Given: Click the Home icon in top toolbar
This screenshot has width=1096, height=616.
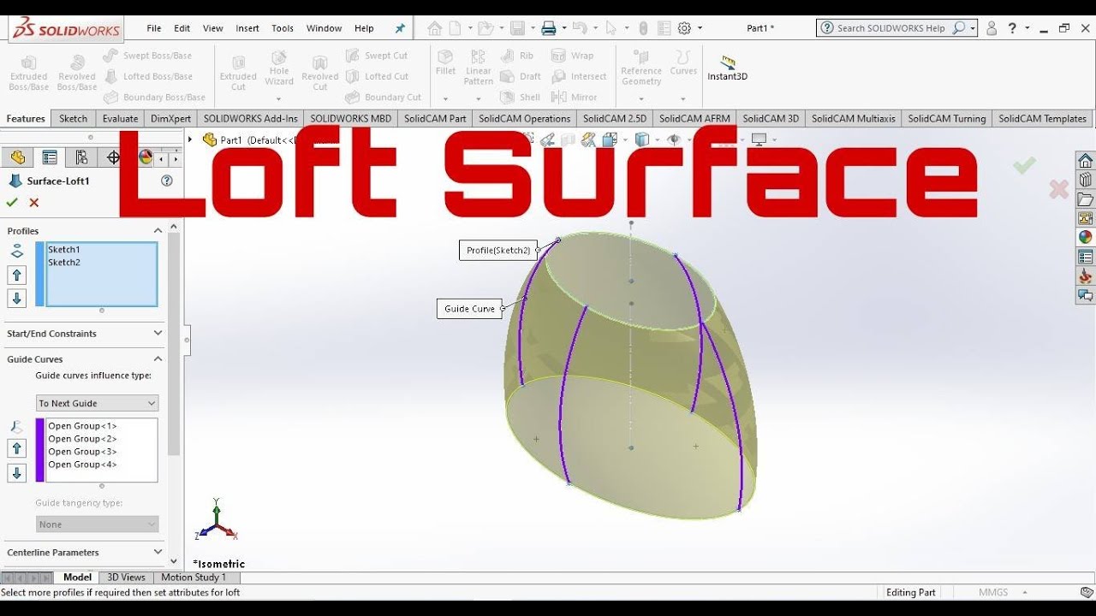Looking at the screenshot, I should [435, 28].
